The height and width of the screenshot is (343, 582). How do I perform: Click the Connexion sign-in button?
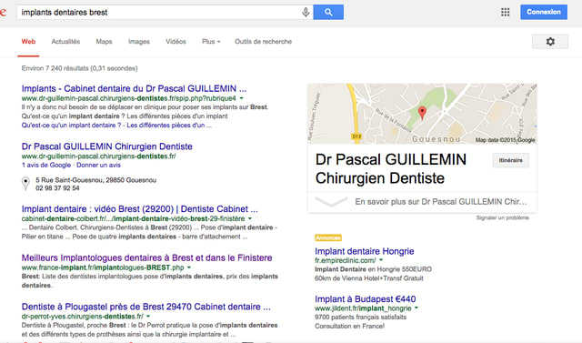pyautogui.click(x=544, y=12)
